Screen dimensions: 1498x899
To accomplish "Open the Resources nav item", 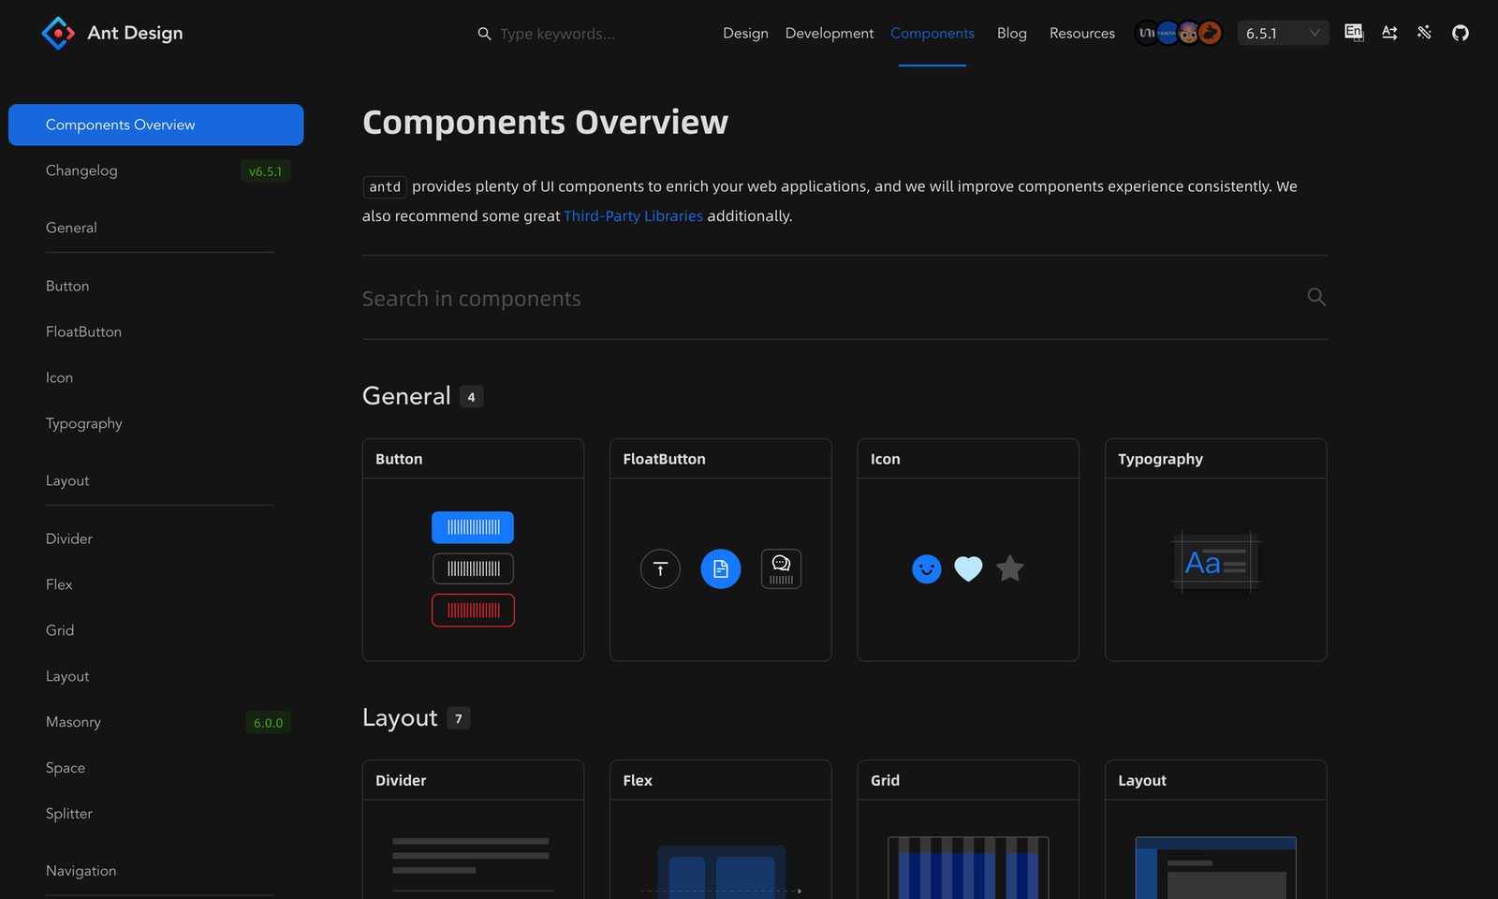I will click(x=1082, y=33).
